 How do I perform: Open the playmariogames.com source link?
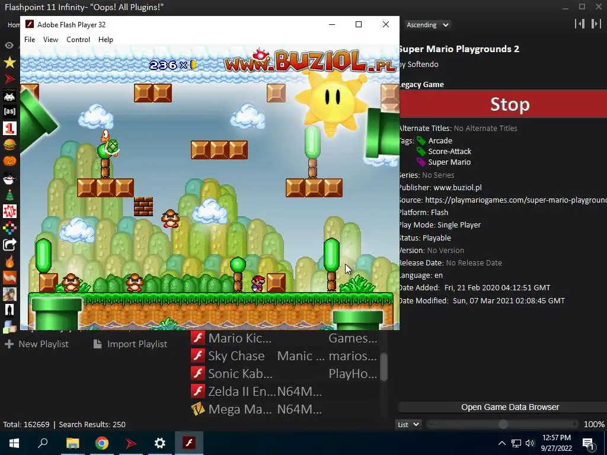(x=516, y=200)
